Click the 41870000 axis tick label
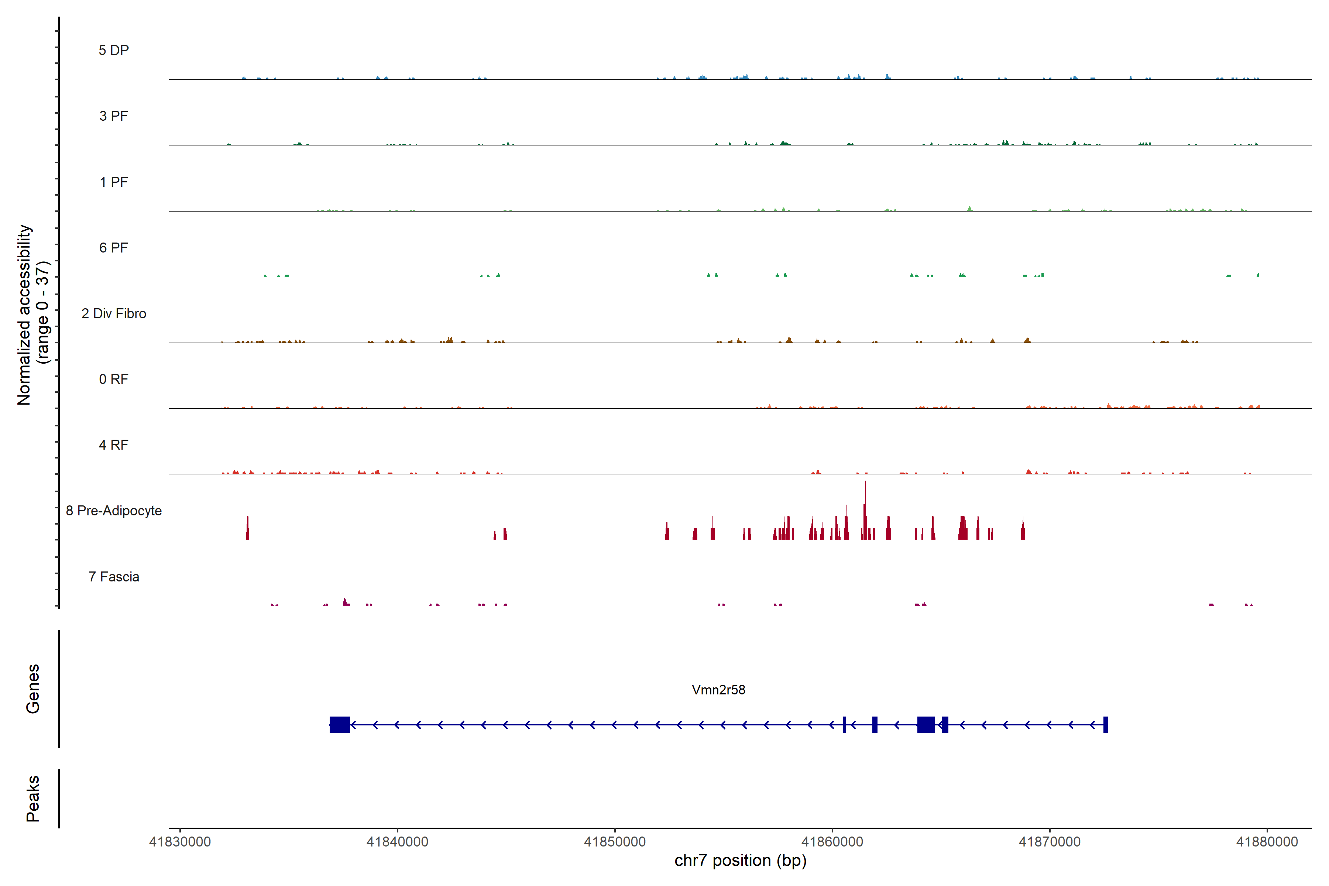The image size is (1329, 886). click(x=1049, y=841)
